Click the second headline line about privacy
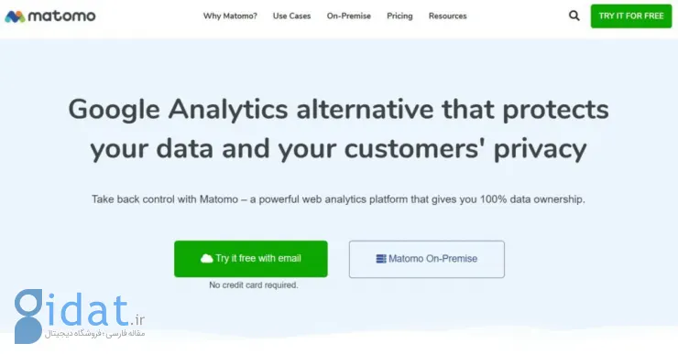Screen dimensions: 678x354 click(338, 148)
